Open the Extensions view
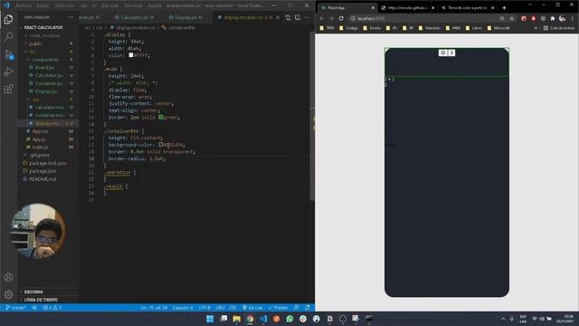This screenshot has width=579, height=326. point(8,89)
